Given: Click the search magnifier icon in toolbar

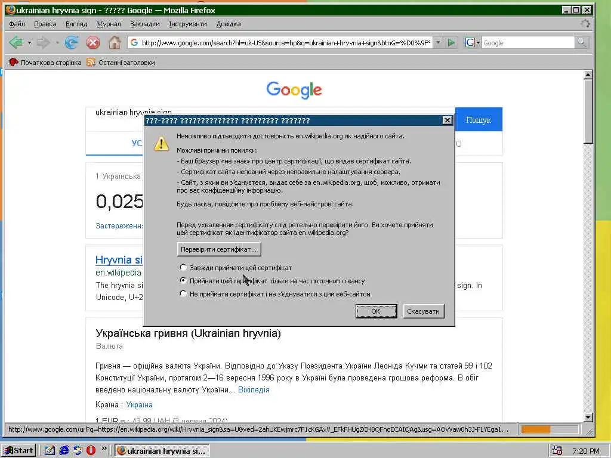Looking at the screenshot, I should pyautogui.click(x=581, y=42).
